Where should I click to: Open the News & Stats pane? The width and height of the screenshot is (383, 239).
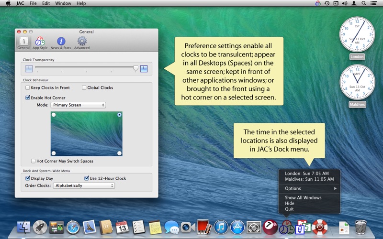tap(61, 43)
